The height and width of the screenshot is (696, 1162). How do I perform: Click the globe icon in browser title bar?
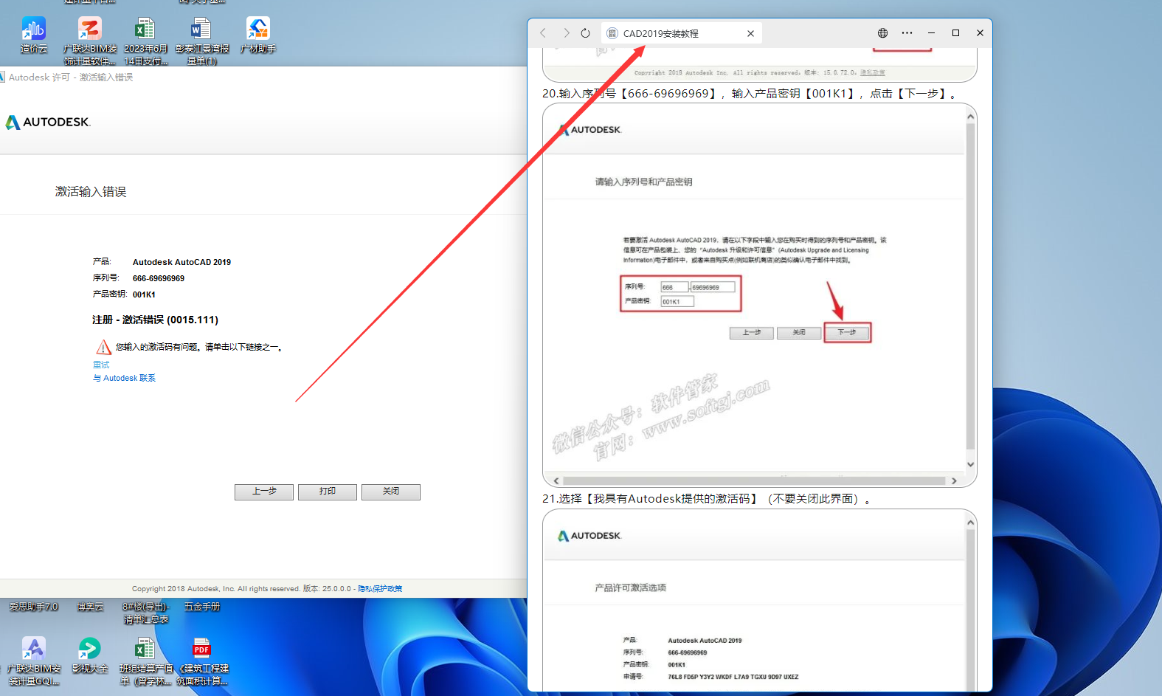pos(882,32)
